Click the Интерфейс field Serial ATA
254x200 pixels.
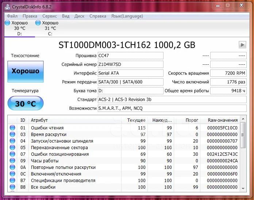[130, 73]
